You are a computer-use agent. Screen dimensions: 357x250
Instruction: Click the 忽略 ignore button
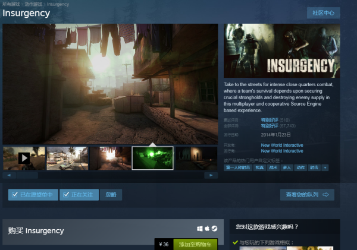click(x=111, y=195)
